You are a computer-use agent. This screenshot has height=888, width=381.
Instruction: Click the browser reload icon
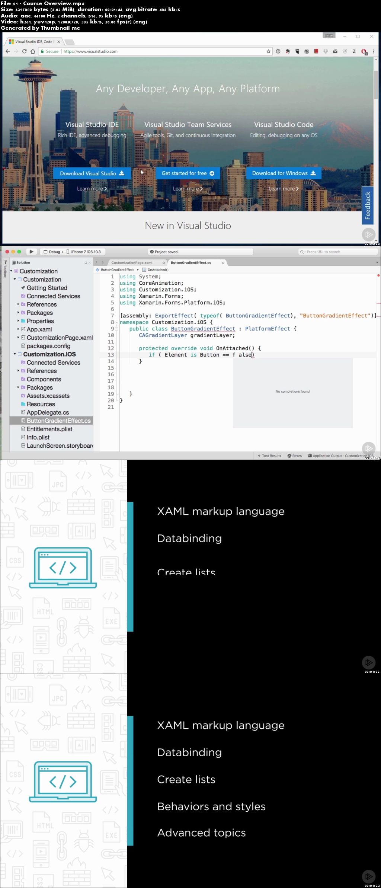24,51
